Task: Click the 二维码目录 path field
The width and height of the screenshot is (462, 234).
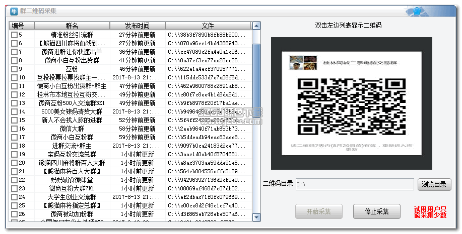Action: point(355,184)
